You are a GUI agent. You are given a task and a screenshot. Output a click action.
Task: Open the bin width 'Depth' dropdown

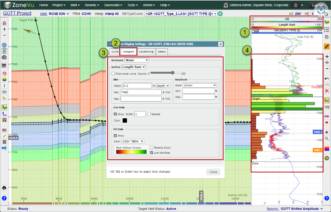coord(163,86)
